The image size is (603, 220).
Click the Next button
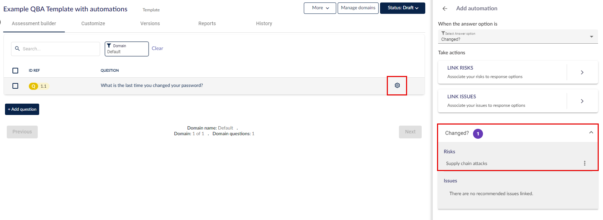coord(410,132)
